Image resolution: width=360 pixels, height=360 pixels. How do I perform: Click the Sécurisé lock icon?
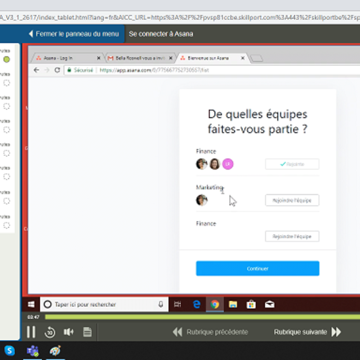(x=69, y=70)
